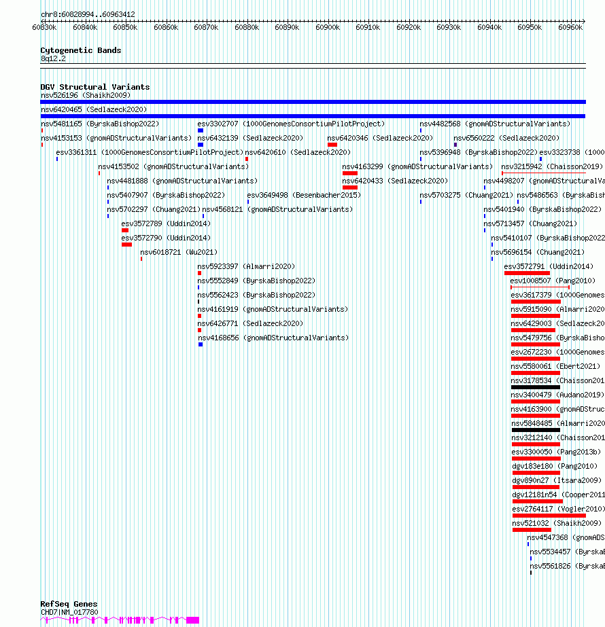The width and height of the screenshot is (605, 627).
Task: Click the red bar under esv3572791
Action: 527,273
